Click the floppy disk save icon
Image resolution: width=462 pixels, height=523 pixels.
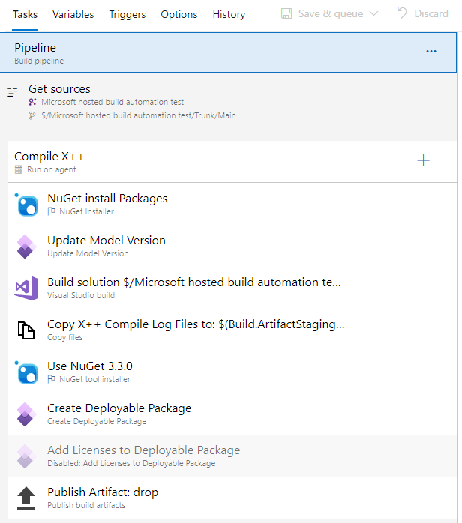tap(286, 13)
